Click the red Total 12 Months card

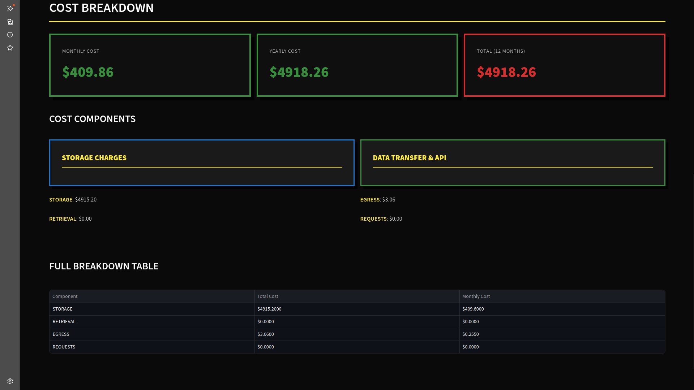[564, 65]
